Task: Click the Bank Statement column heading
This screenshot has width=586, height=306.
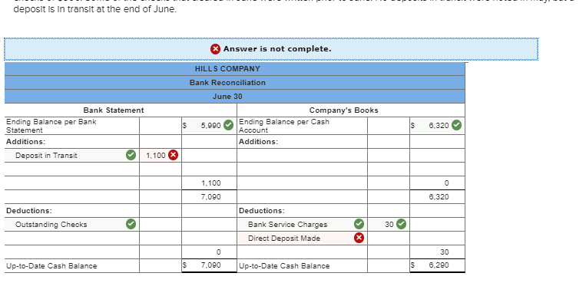Action: pos(113,110)
